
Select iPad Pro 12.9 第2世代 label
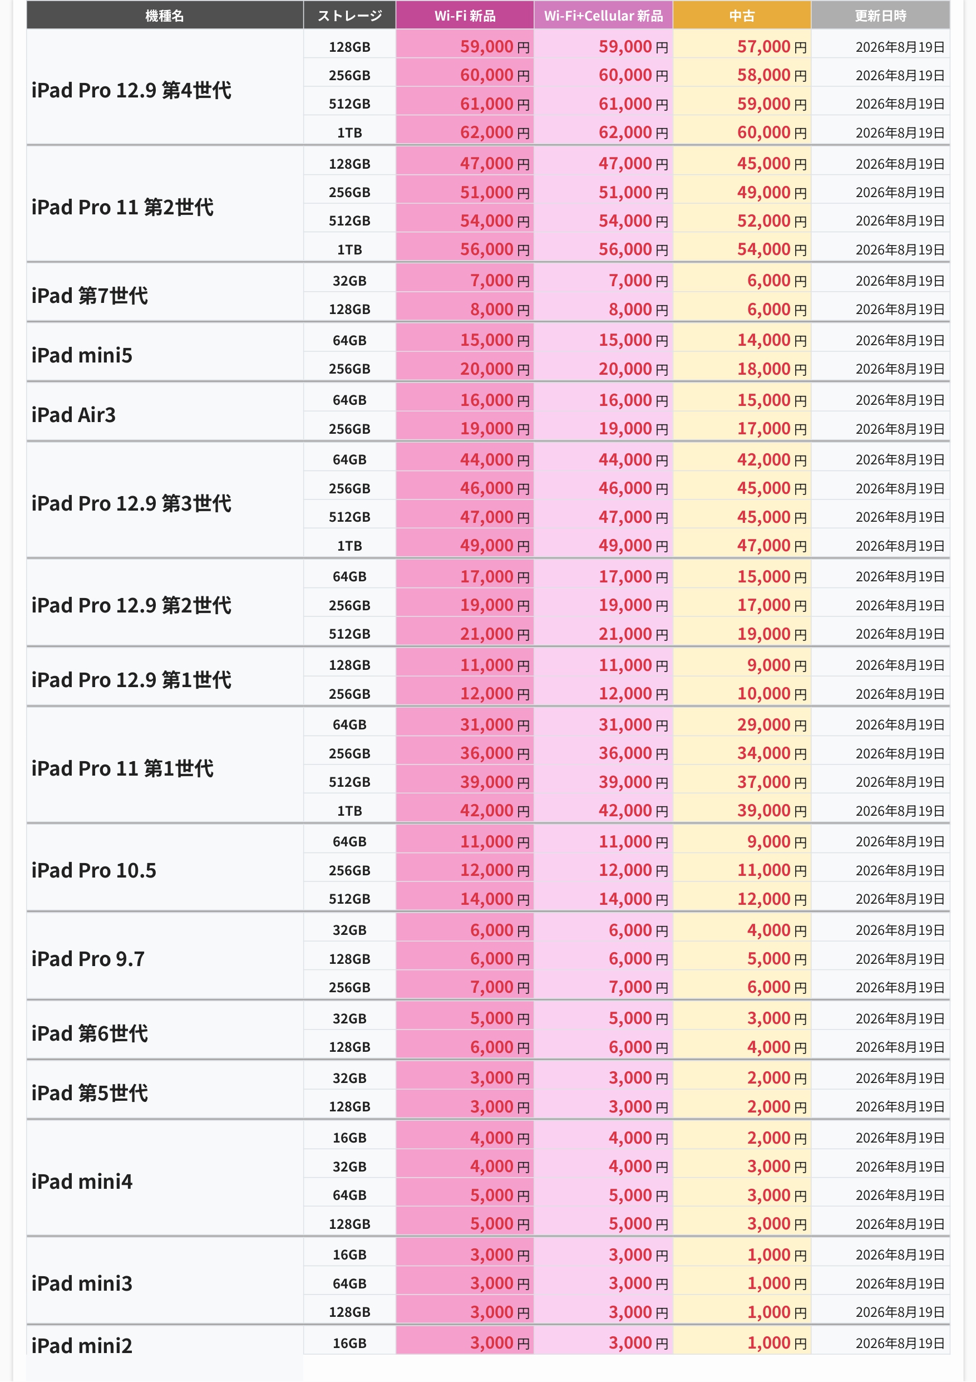131,604
